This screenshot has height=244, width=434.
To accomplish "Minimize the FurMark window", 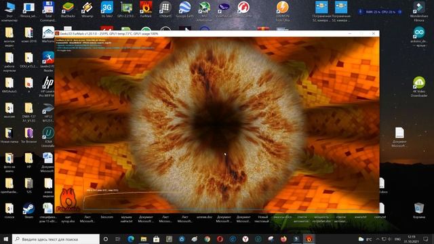I will click(x=350, y=33).
